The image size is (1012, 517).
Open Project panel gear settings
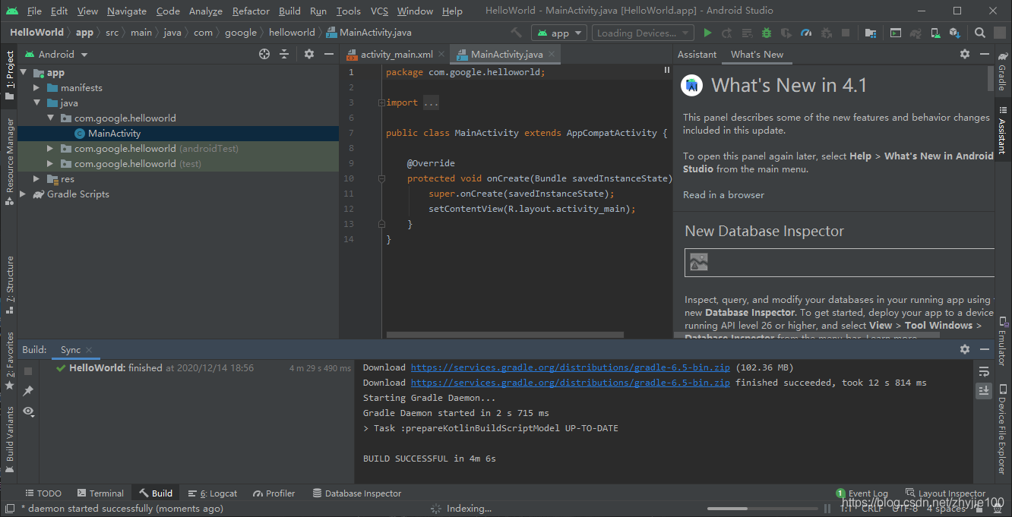click(309, 54)
